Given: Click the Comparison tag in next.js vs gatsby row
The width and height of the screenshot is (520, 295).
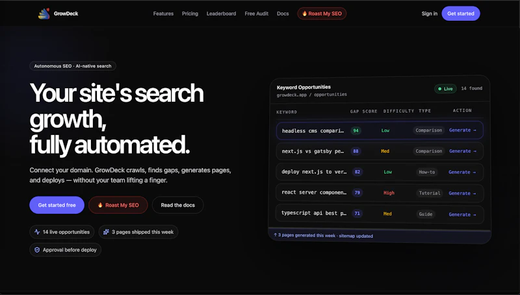Looking at the screenshot, I should coord(429,151).
